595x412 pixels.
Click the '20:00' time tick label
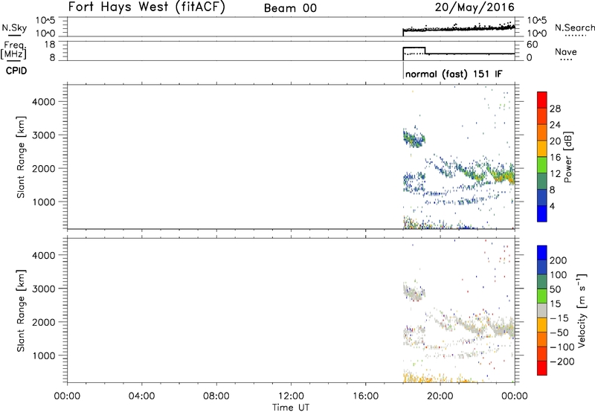coord(440,396)
